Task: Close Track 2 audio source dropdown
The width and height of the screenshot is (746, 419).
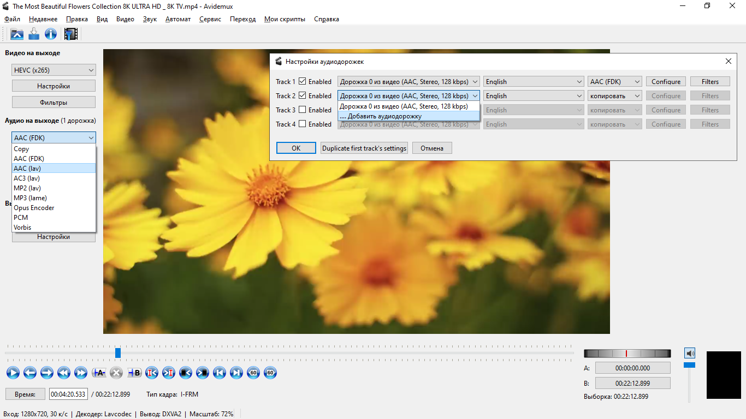Action: [x=408, y=95]
